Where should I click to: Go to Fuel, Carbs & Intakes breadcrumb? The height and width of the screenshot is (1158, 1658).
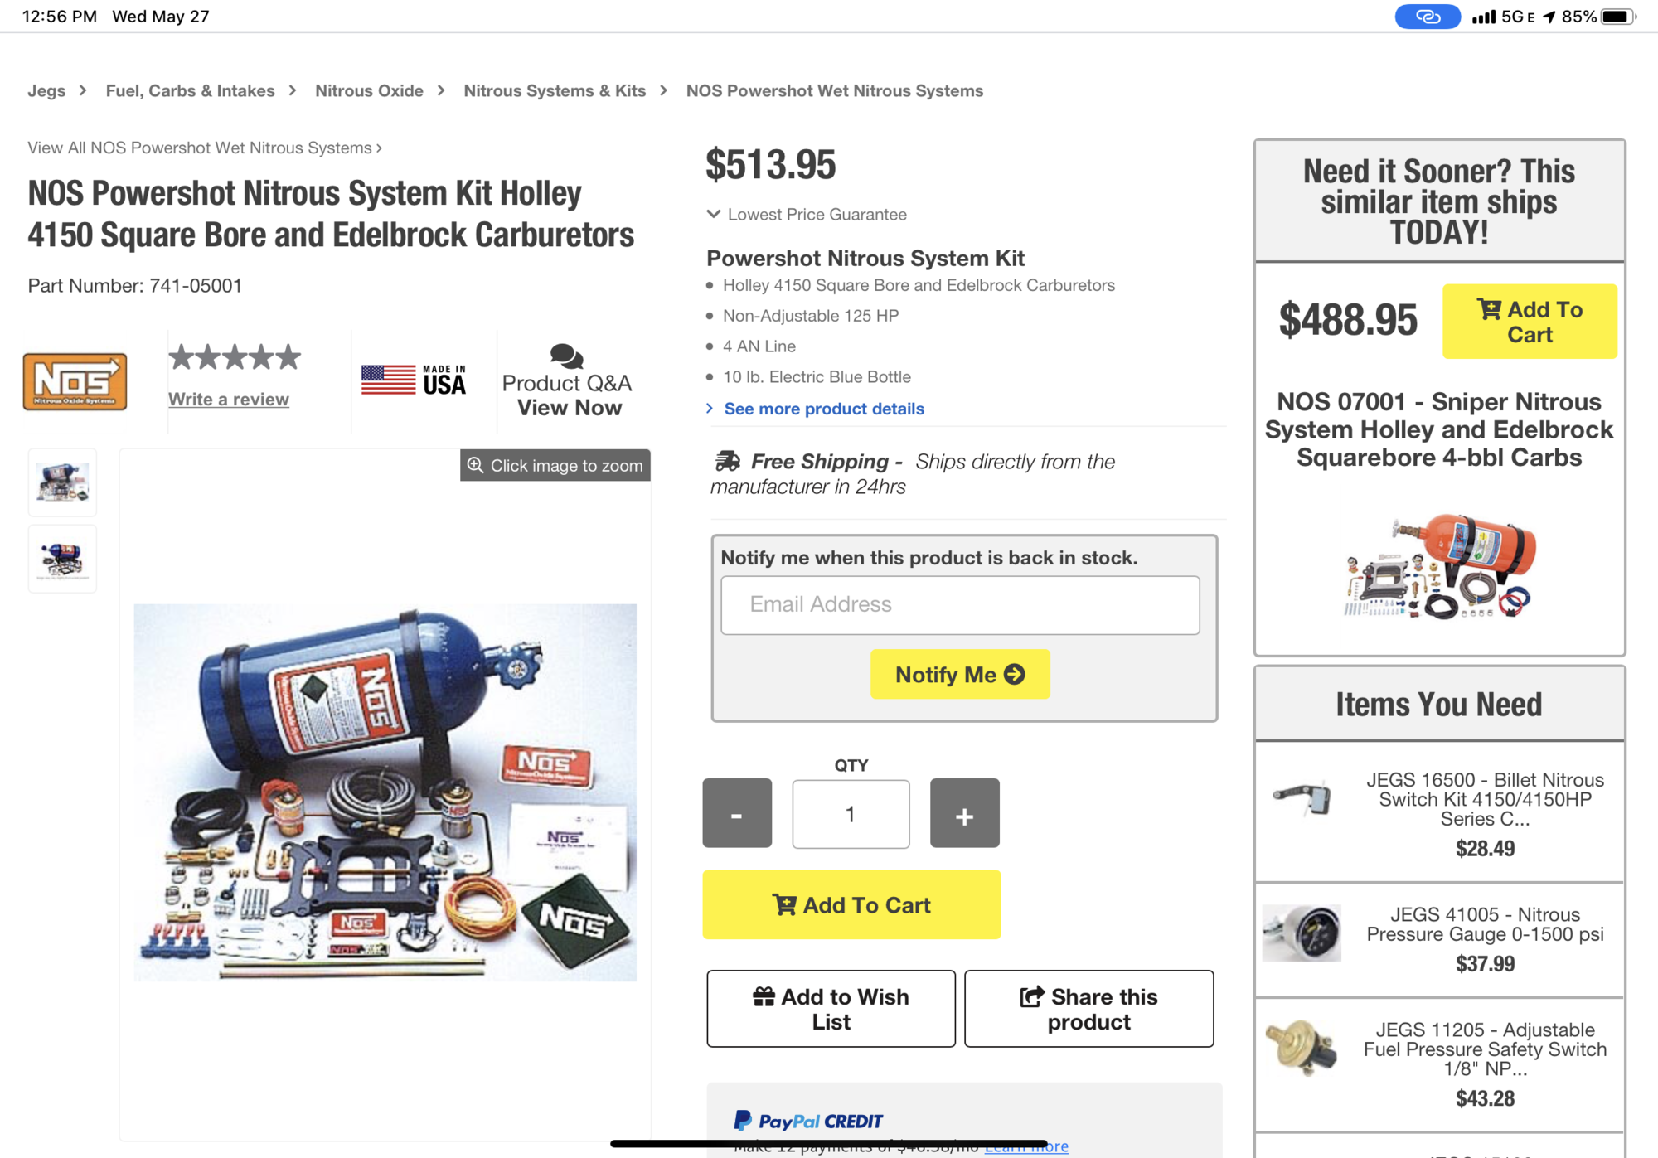coord(190,91)
